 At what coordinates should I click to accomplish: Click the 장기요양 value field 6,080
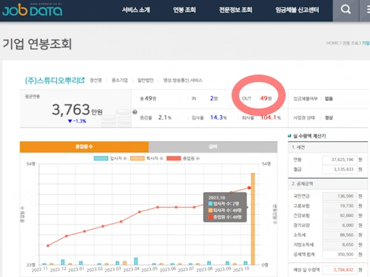click(x=340, y=225)
